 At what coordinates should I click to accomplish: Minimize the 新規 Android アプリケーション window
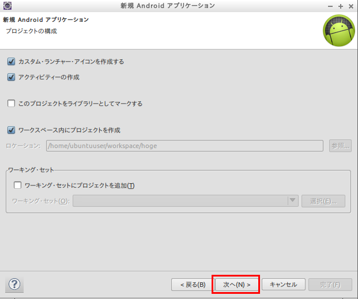coord(330,6)
